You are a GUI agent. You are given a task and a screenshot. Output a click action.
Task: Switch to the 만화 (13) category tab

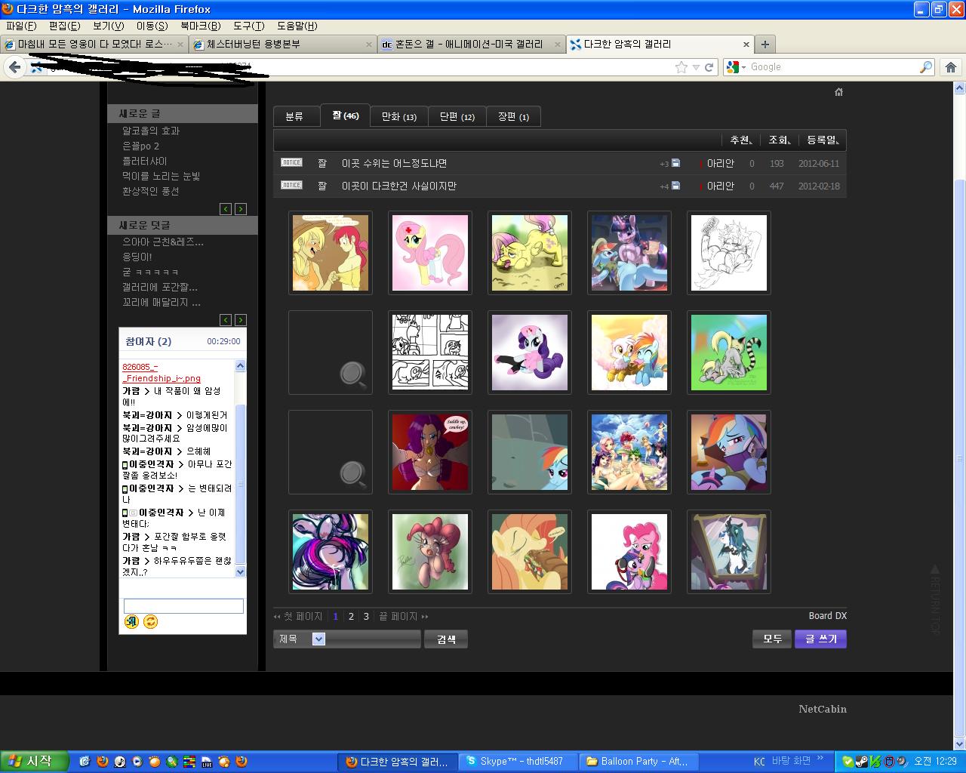398,116
